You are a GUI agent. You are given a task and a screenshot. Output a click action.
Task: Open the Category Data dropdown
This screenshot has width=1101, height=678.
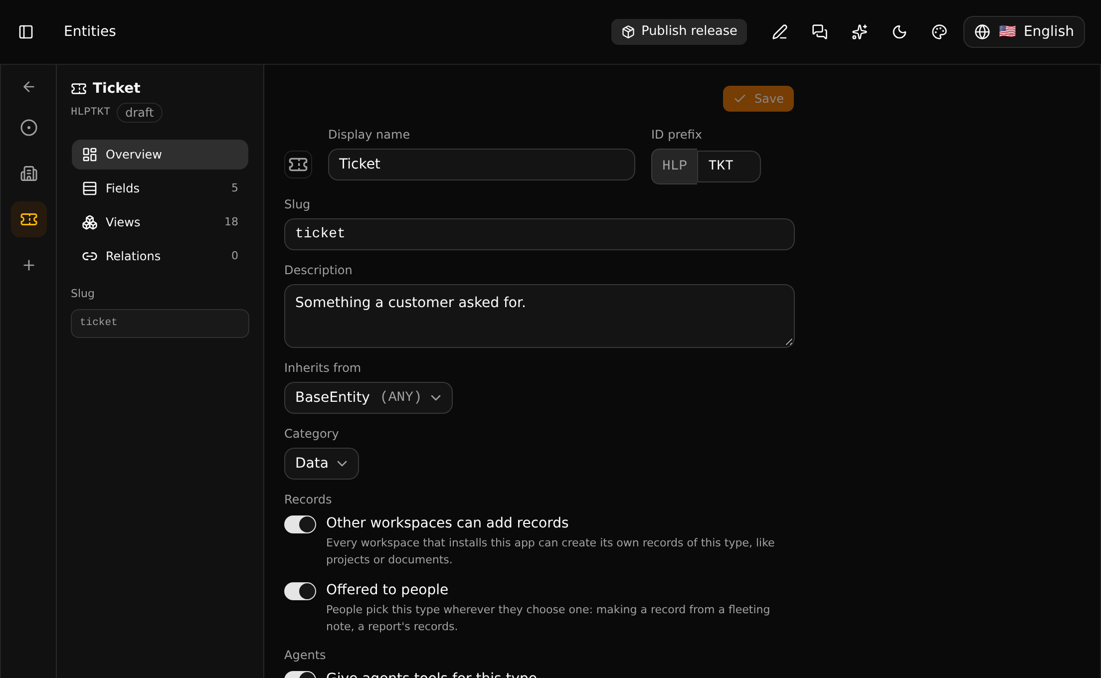click(x=321, y=464)
